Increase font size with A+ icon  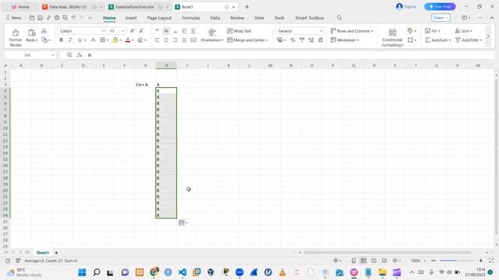(x=133, y=31)
